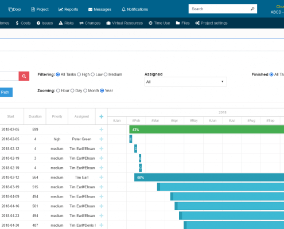
Task: Click the green 43% progress bar
Action: [x=207, y=129]
